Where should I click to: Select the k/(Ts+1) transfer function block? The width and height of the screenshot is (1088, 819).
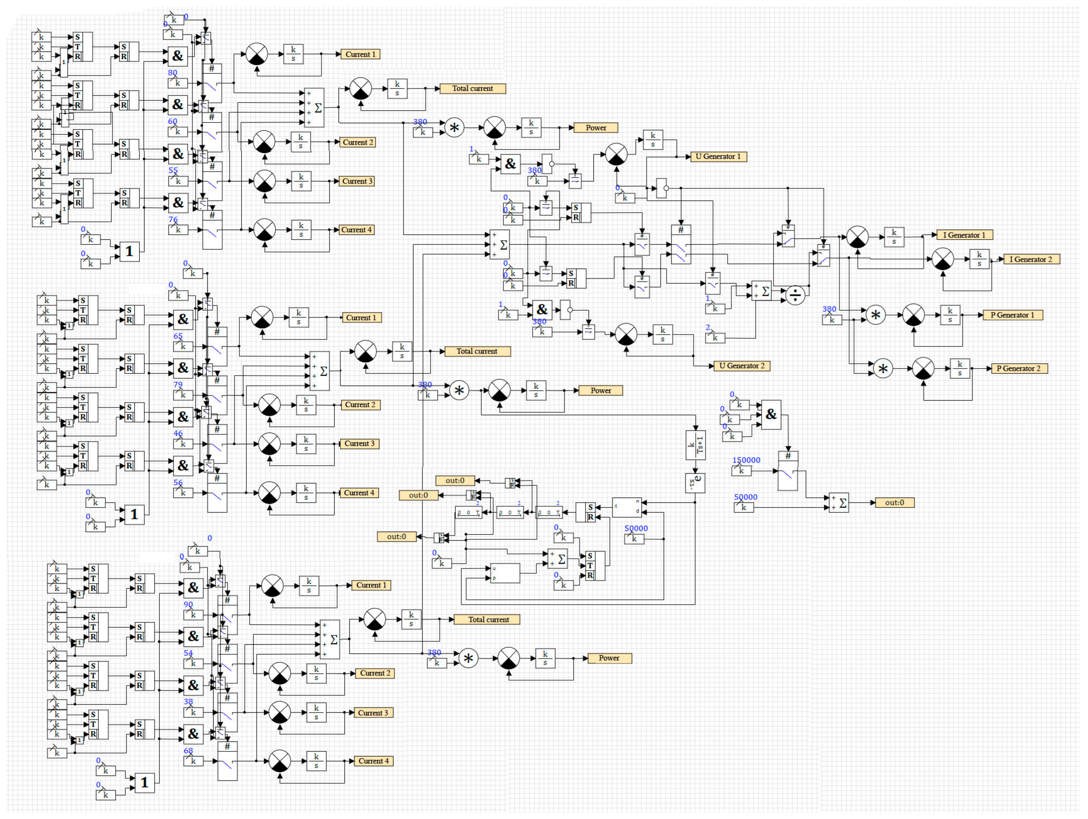(696, 445)
